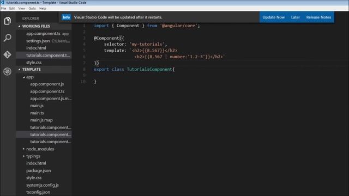Open the Debug view icon
The image size is (349, 196).
tap(7, 71)
